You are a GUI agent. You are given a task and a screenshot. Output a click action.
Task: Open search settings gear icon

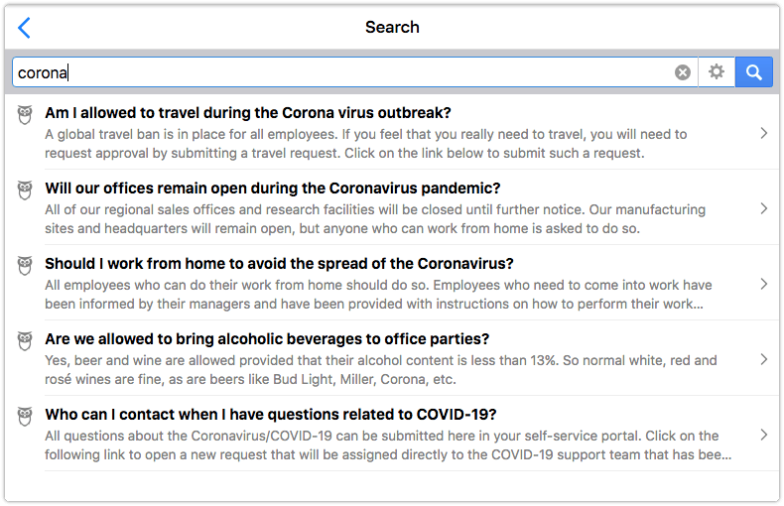point(717,72)
